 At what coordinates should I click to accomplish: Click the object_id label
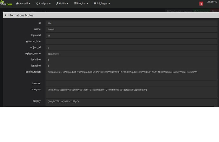tap(36, 48)
